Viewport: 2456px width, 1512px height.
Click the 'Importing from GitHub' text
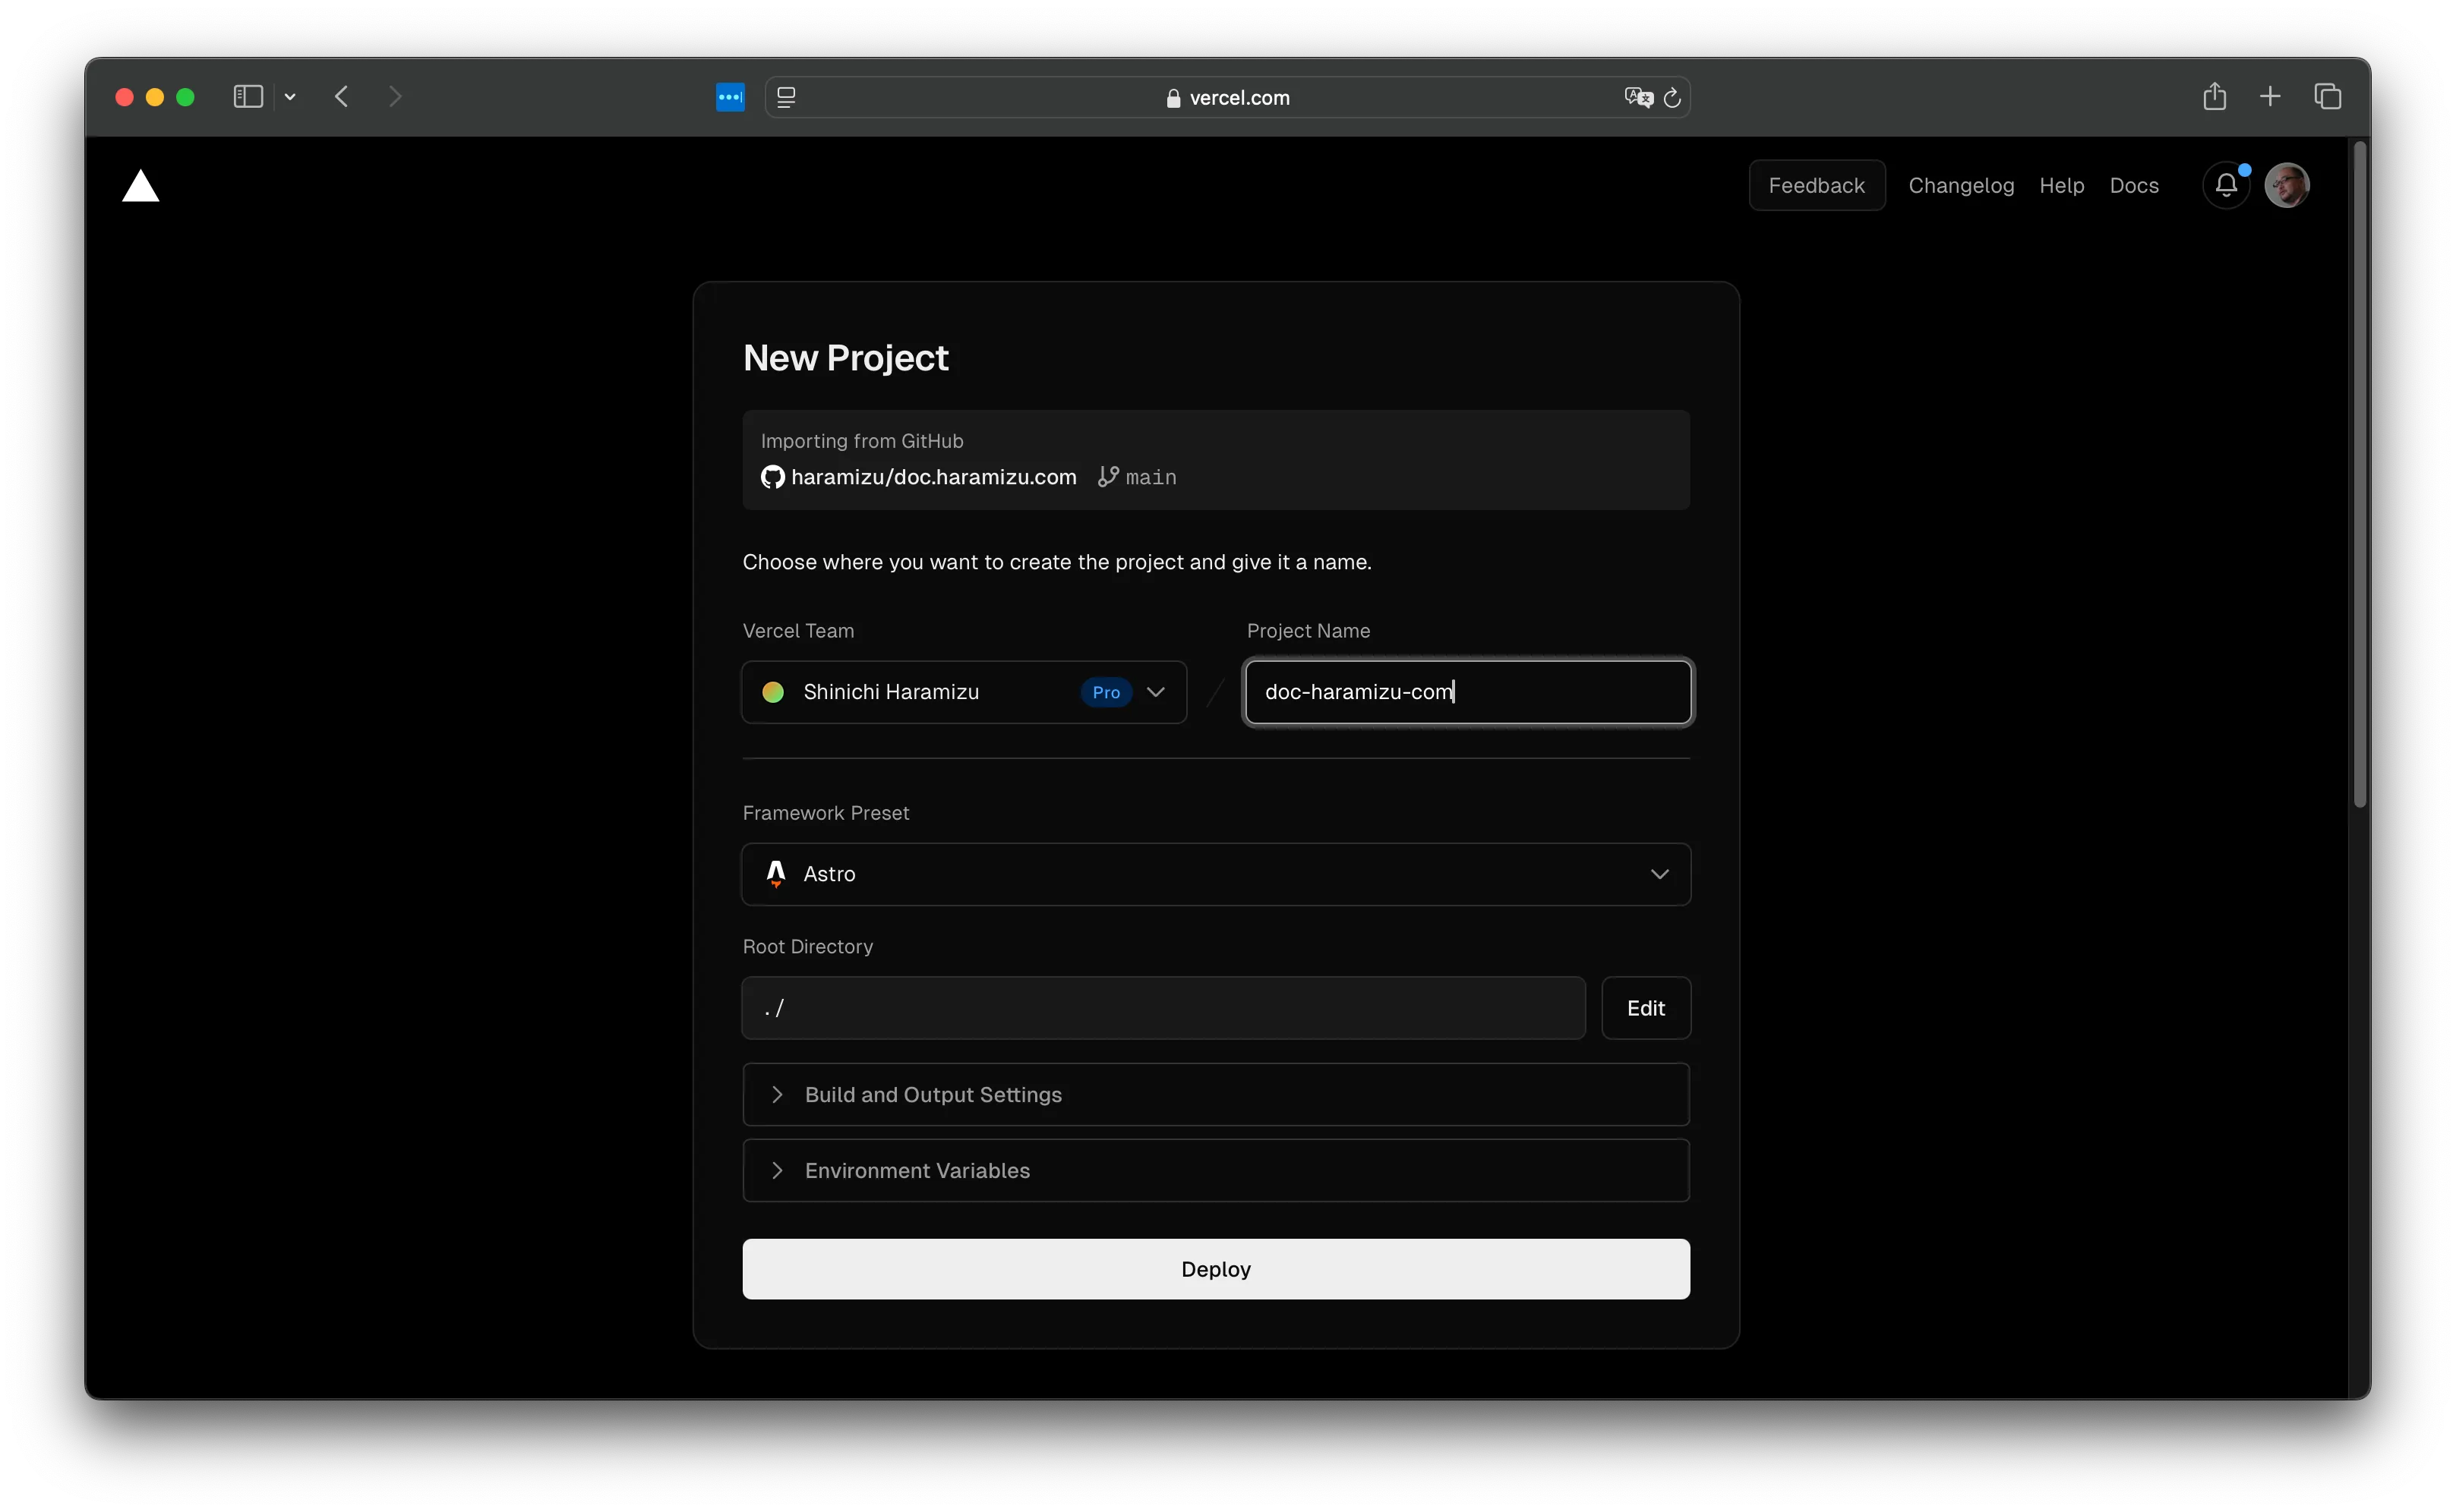tap(861, 441)
